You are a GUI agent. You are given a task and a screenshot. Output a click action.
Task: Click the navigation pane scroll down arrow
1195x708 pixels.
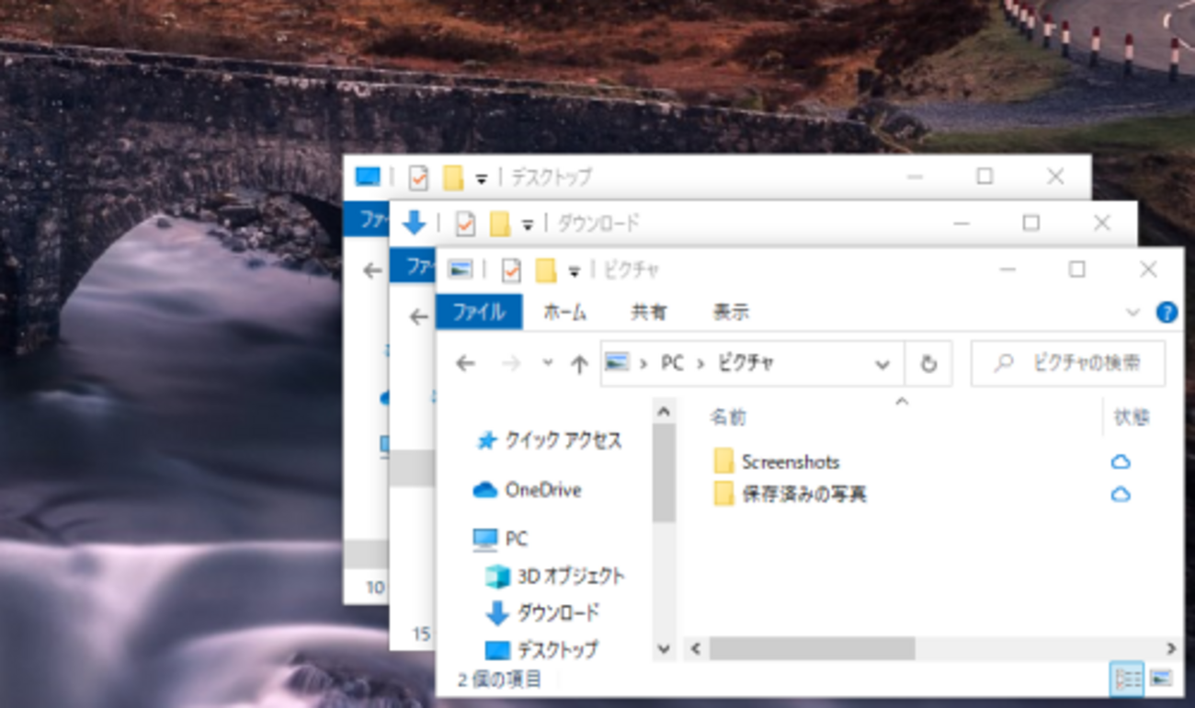[x=665, y=648]
